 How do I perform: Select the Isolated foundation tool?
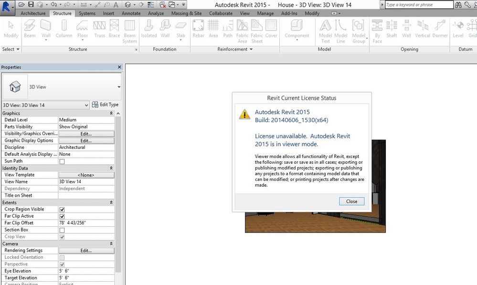point(149,29)
